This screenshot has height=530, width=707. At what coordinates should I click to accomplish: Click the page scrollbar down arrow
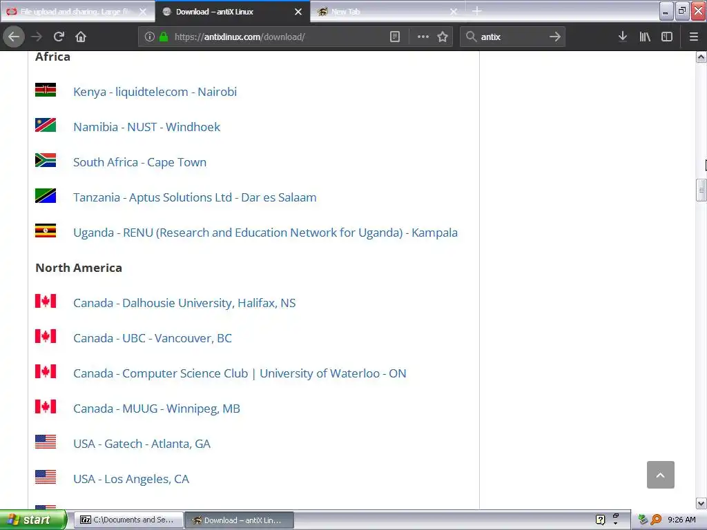click(701, 503)
